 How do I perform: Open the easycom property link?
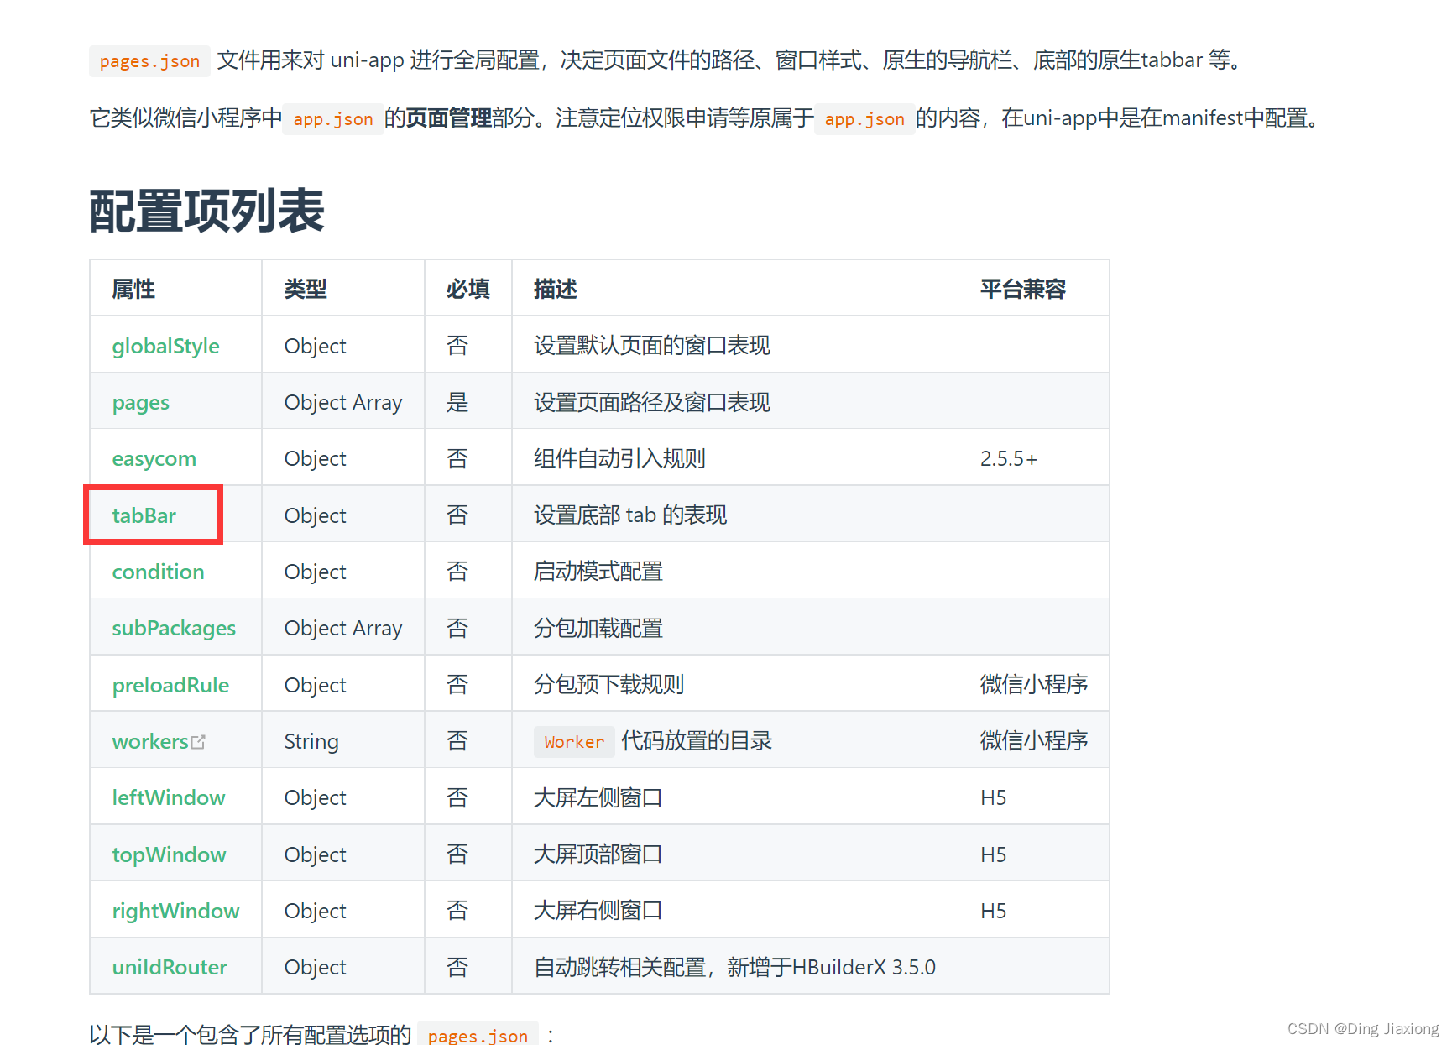(154, 459)
